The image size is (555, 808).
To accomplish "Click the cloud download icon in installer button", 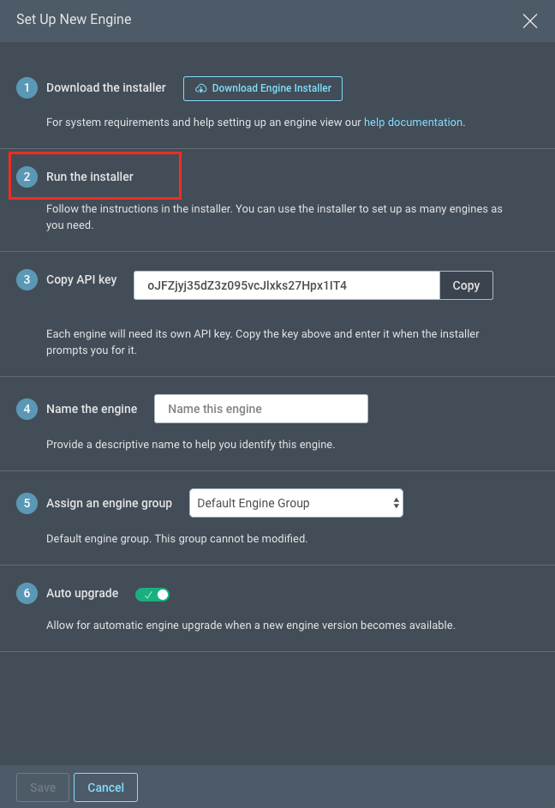I will [x=201, y=88].
